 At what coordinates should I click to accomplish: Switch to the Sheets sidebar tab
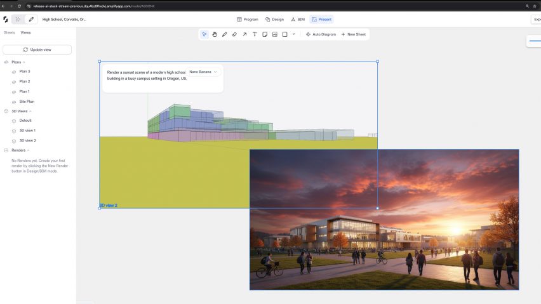10,32
